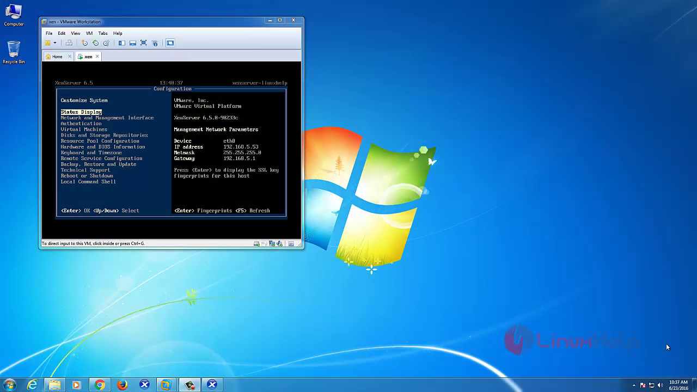Select Network and Management Interface
The width and height of the screenshot is (697, 392).
(107, 118)
